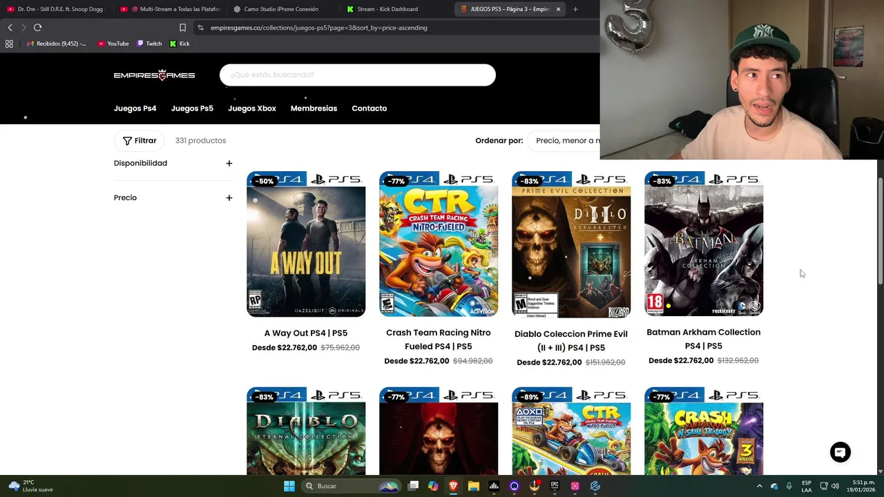Click the -50% badge on A Way Out

[x=265, y=182]
